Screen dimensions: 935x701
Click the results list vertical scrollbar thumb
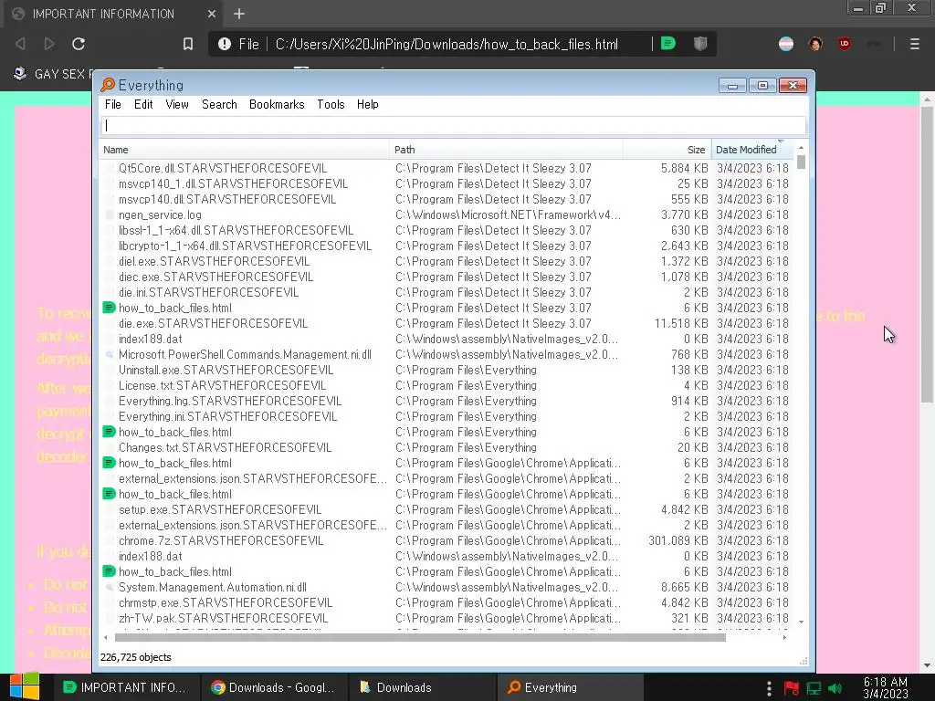click(x=801, y=162)
